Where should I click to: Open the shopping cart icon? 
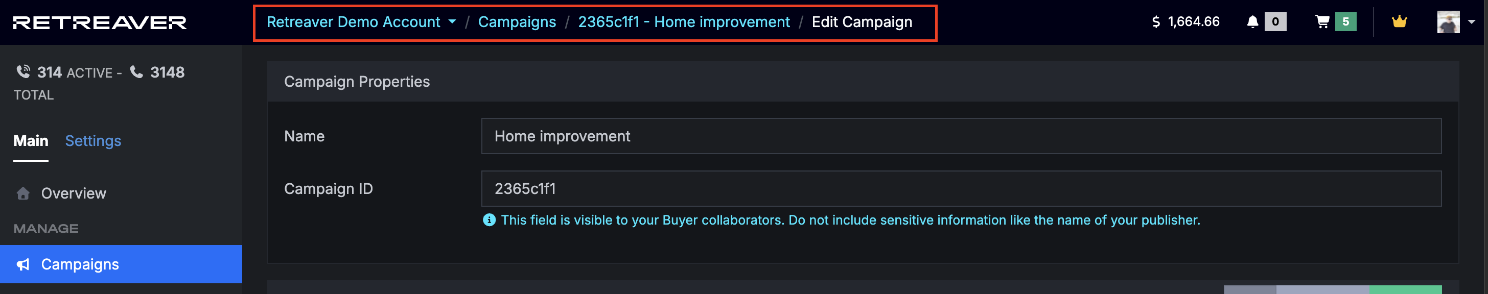[x=1322, y=22]
